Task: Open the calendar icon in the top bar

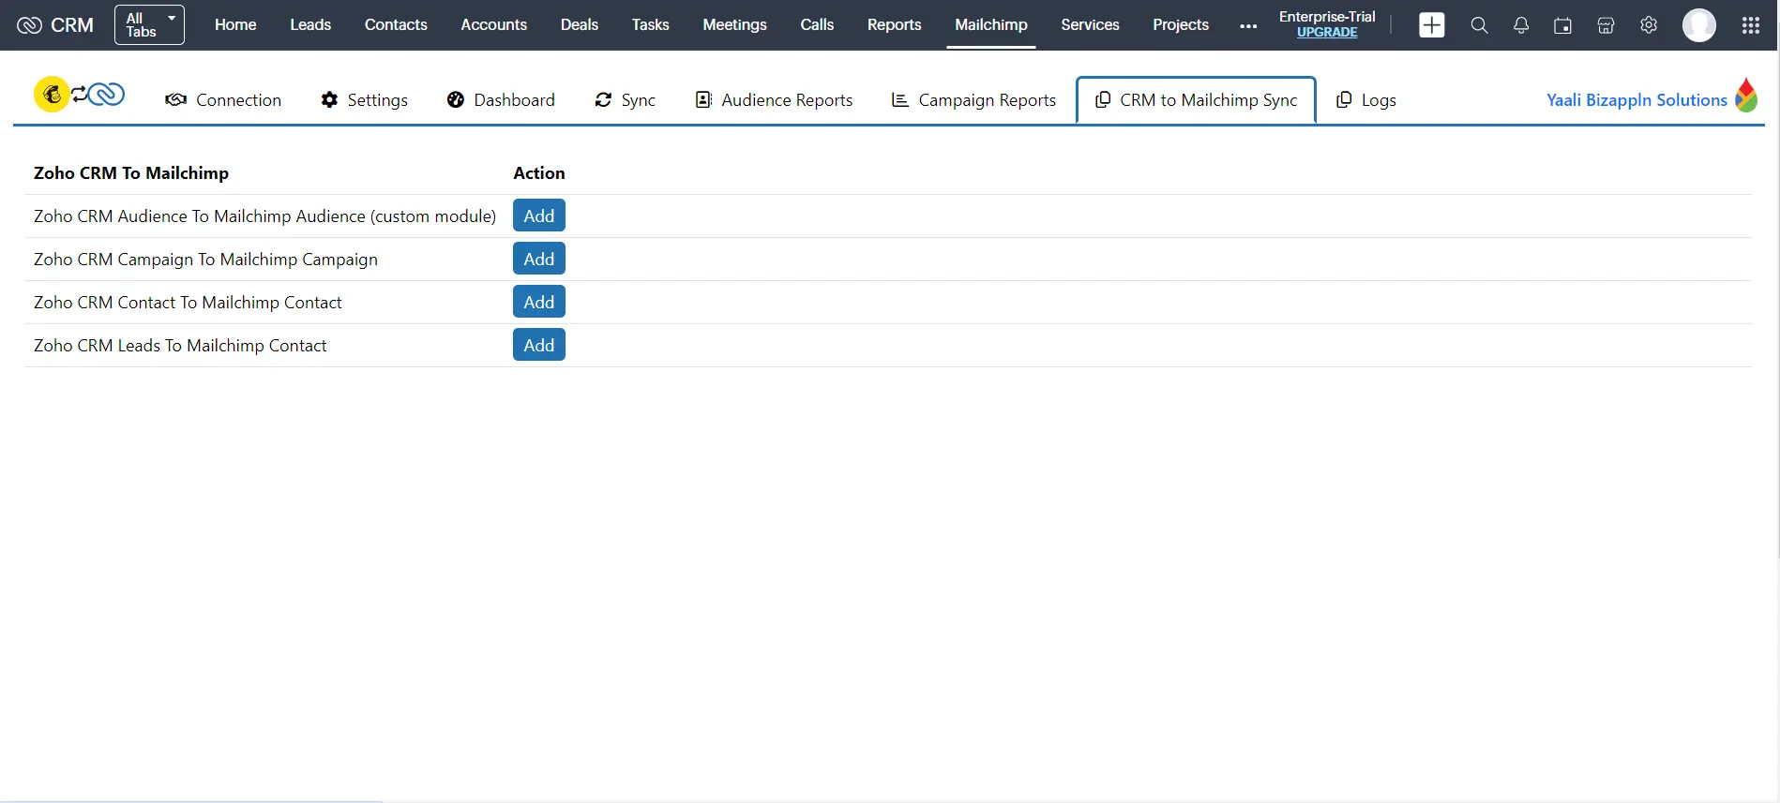Action: click(x=1562, y=25)
